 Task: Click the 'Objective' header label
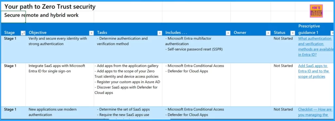tap(38, 33)
